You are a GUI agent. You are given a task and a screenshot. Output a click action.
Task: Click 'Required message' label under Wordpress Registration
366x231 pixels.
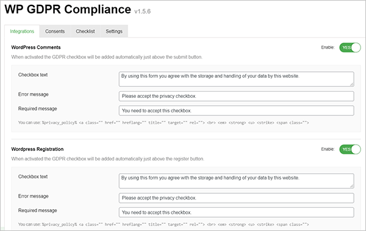(x=38, y=210)
